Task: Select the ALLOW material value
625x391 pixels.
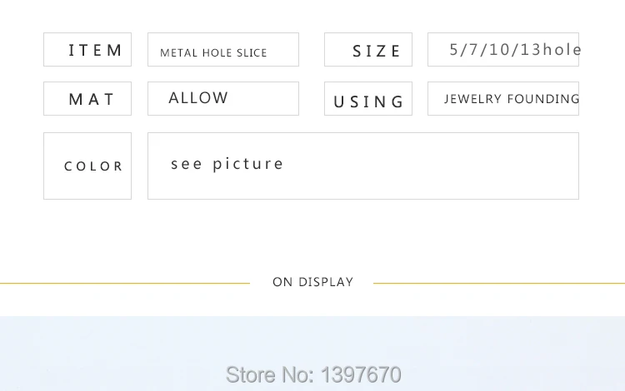Action: click(x=198, y=98)
